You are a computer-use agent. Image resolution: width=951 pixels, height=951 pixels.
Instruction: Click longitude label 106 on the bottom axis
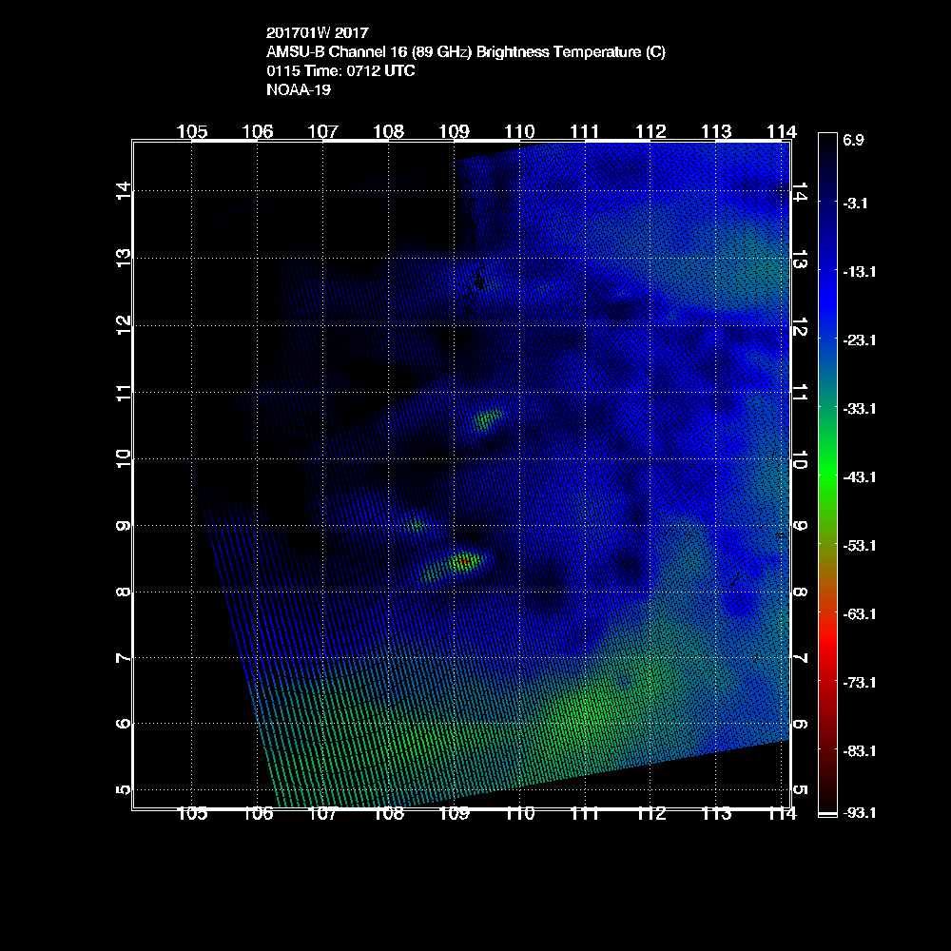(258, 814)
